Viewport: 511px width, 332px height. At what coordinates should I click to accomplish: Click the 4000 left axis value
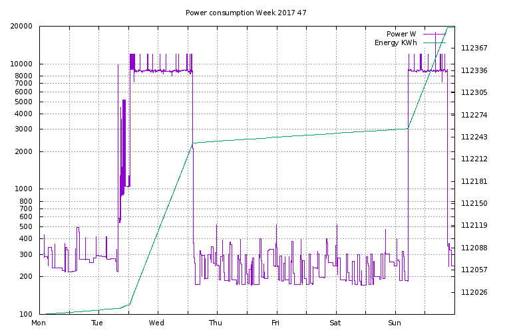click(x=23, y=114)
